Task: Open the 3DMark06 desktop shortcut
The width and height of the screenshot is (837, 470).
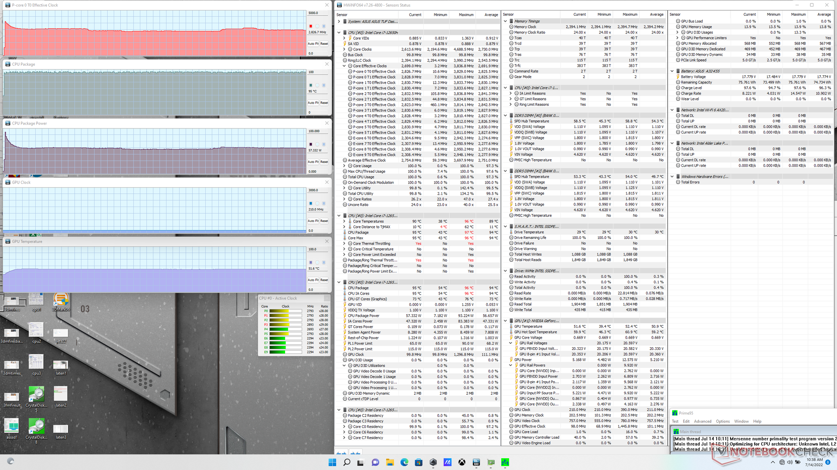Action: pos(61,302)
